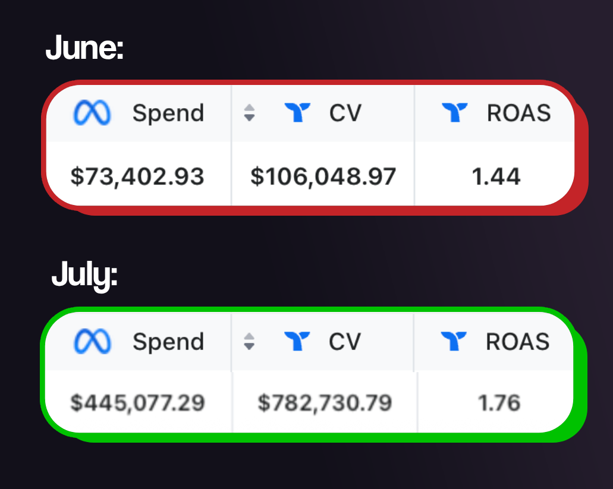Click the ROAS header label for July
613x489 pixels.
coord(517,341)
